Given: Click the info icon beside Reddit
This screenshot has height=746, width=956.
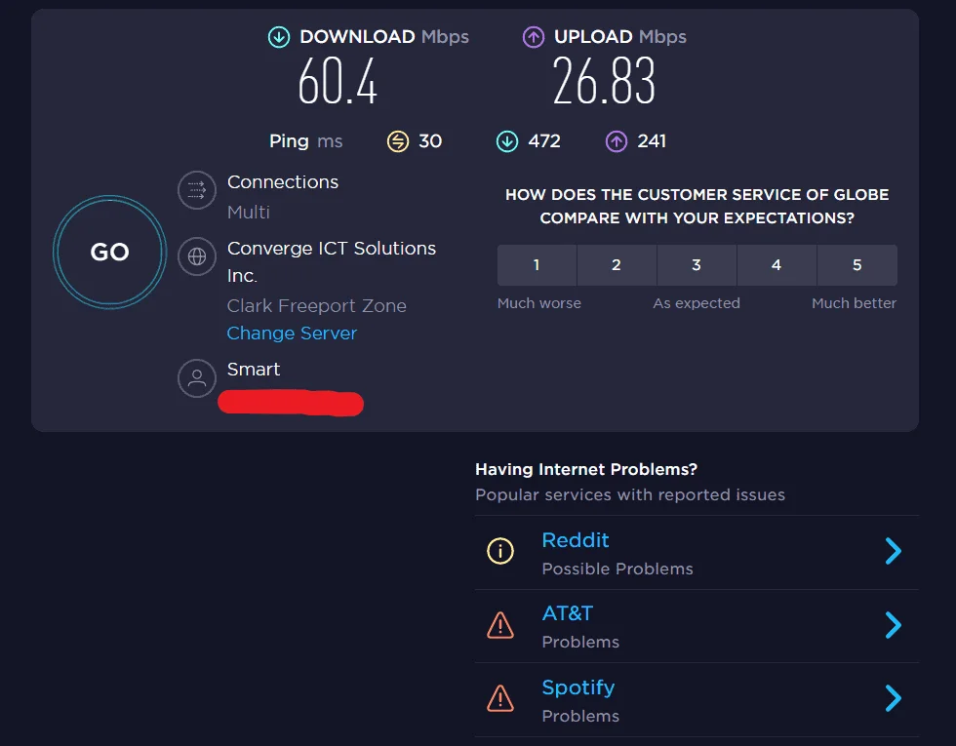Looking at the screenshot, I should tap(500, 551).
